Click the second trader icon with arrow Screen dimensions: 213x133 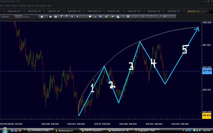[67, 17]
